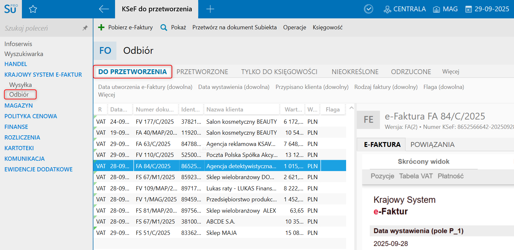Click the Pokaż toolbar button
Viewport: 514px width, 250px height.
point(173,27)
